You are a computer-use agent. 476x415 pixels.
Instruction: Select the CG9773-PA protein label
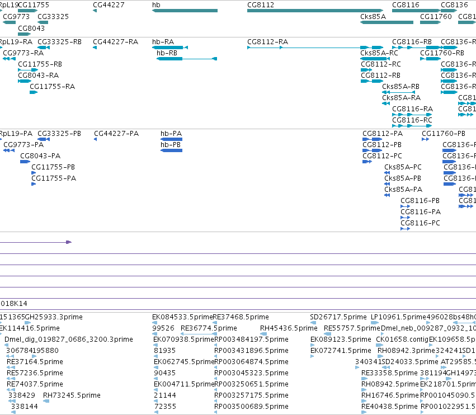(x=23, y=144)
